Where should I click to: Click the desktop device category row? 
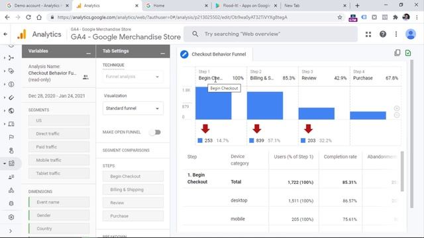[x=292, y=200]
